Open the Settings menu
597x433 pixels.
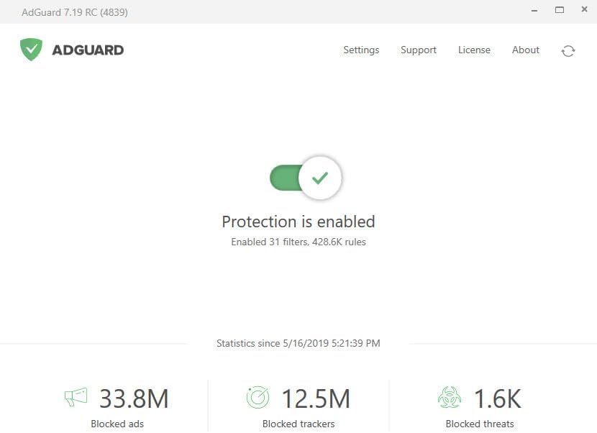click(x=361, y=50)
